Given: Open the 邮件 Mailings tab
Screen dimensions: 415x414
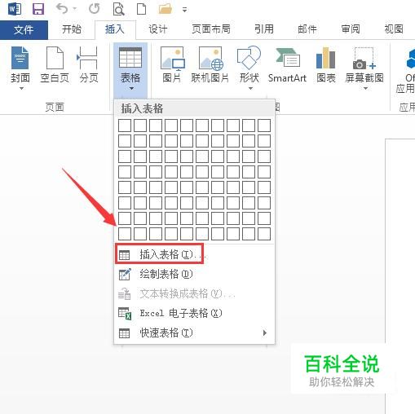Looking at the screenshot, I should (x=307, y=29).
